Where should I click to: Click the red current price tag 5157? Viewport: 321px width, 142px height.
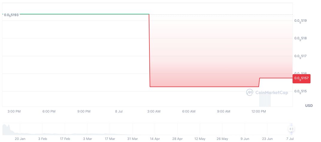302,78
